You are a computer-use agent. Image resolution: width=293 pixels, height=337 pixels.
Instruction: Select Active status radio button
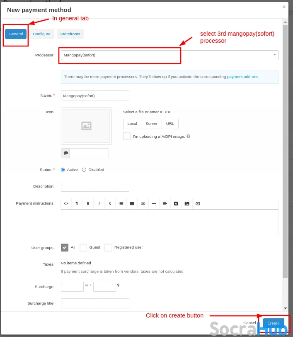click(x=63, y=170)
